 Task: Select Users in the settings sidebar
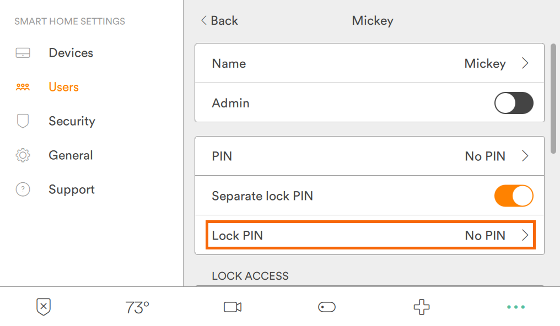coord(63,87)
